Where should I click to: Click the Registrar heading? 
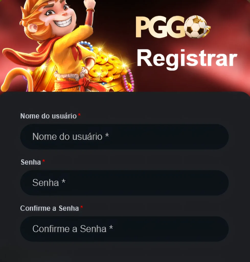(187, 59)
